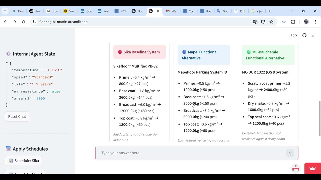Install app icon in address bar
The height and width of the screenshot is (180, 321).
click(x=263, y=22)
